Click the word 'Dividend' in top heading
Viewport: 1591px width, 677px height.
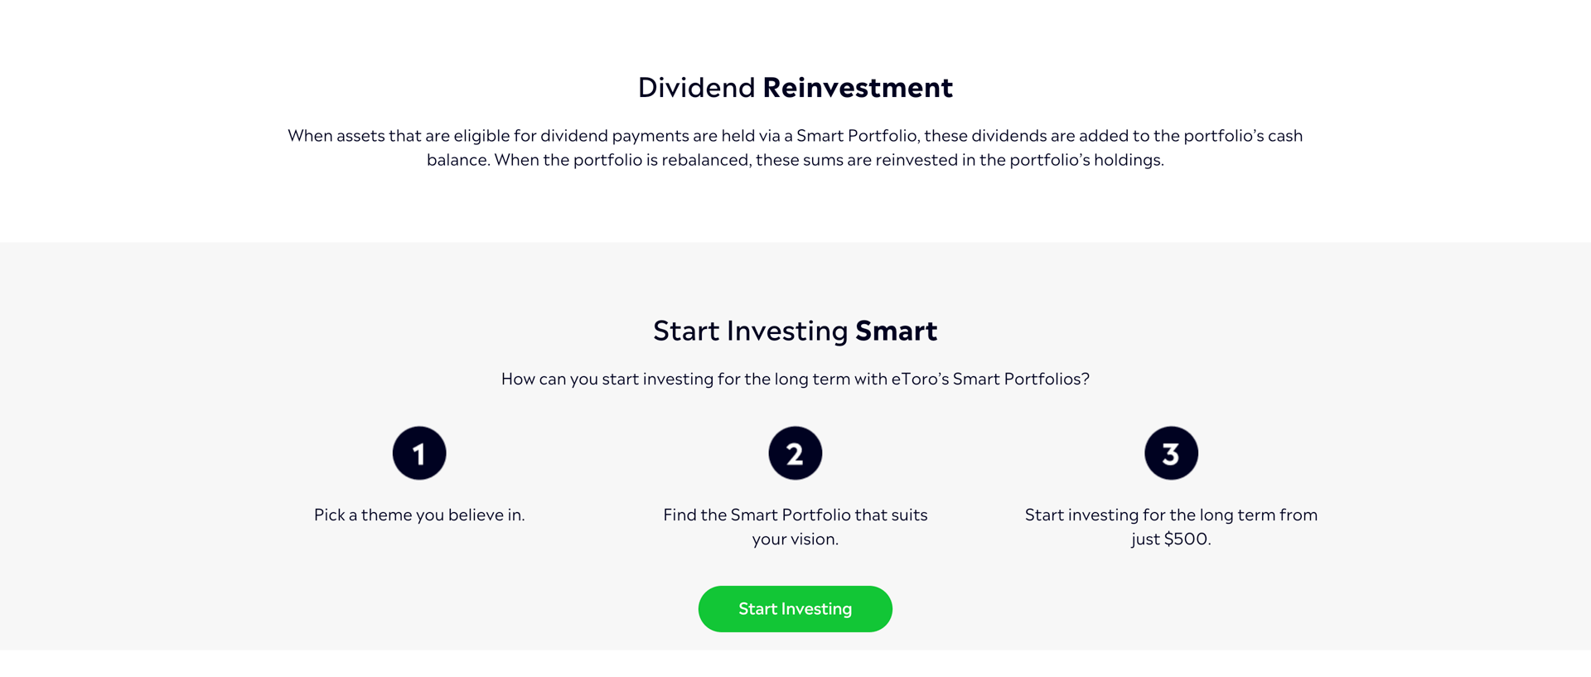(696, 87)
